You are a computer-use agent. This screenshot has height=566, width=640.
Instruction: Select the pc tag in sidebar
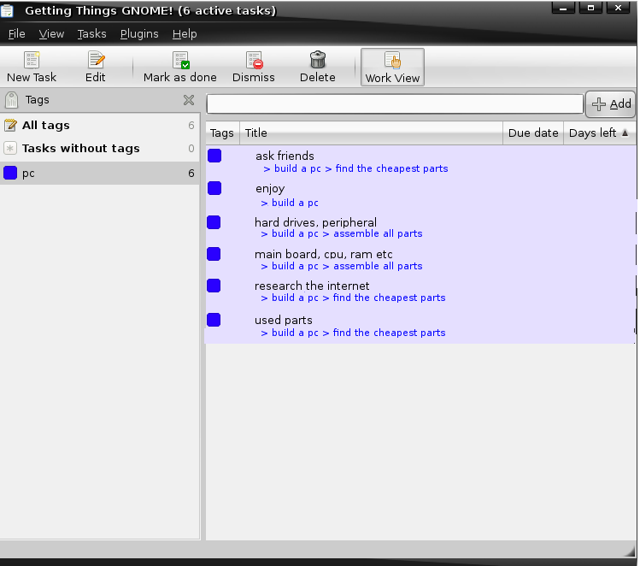(x=29, y=174)
